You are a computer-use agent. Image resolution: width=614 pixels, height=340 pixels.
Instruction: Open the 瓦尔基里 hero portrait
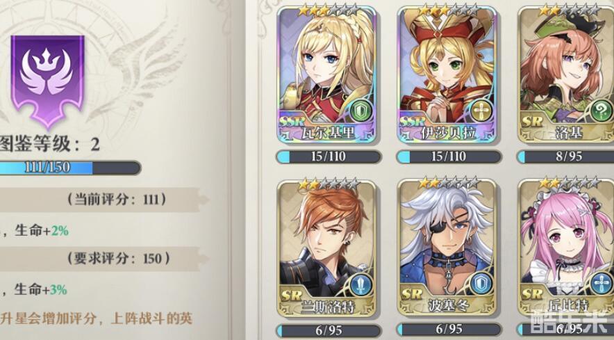[x=326, y=74]
